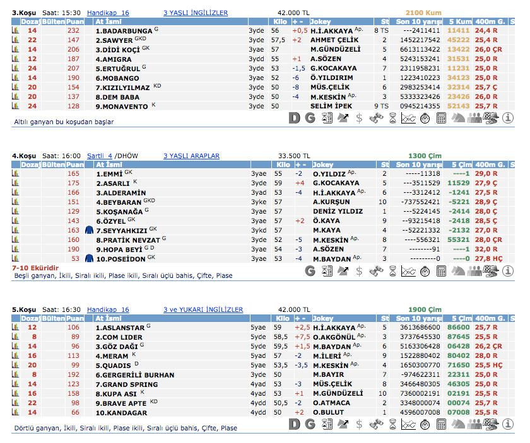This screenshot has height=443, width=530.
Task: Click the bar chart icon next to 10.KANDAGAR
Action: 15,413
